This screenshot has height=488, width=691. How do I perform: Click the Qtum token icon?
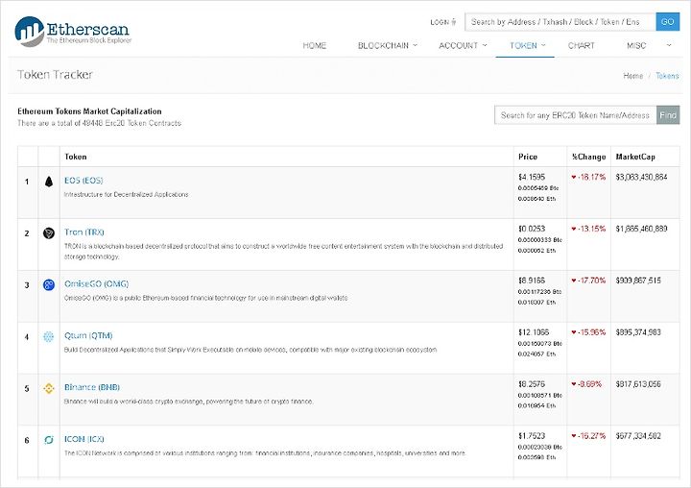coord(49,336)
